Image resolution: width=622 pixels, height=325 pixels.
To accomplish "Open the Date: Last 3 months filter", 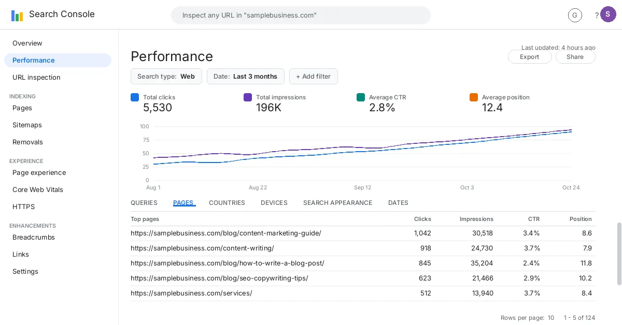I will pos(246,76).
